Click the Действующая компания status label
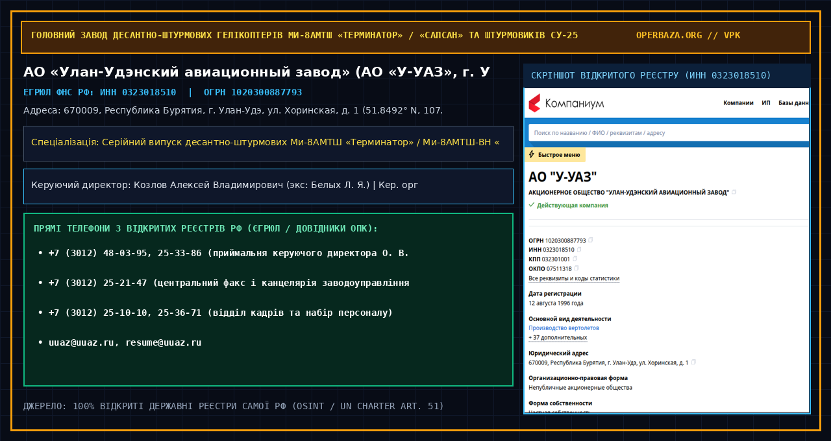831x441 pixels. [x=568, y=205]
